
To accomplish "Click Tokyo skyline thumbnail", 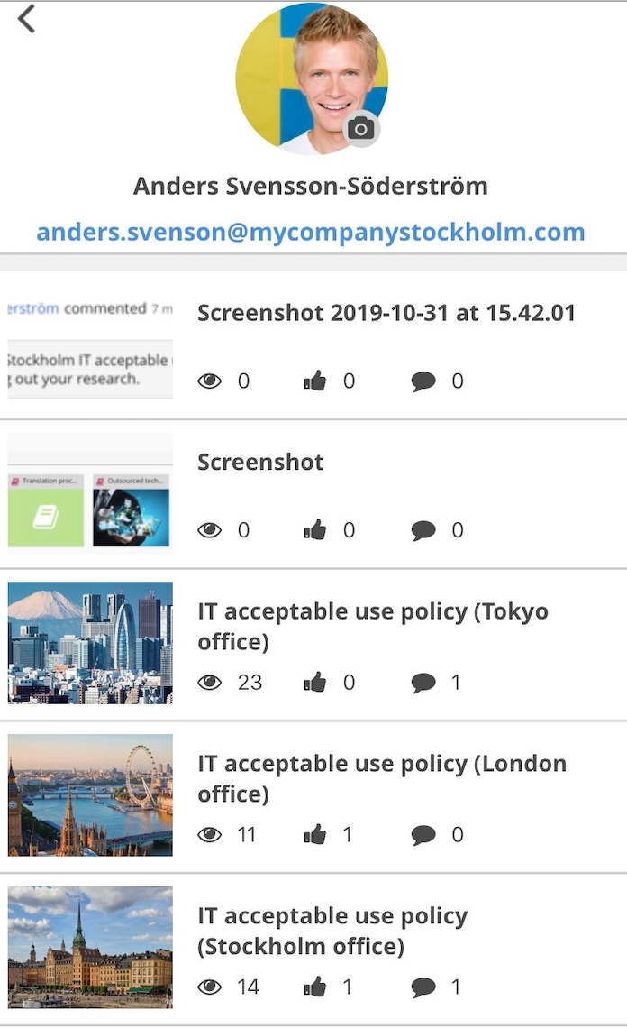I will click(90, 642).
